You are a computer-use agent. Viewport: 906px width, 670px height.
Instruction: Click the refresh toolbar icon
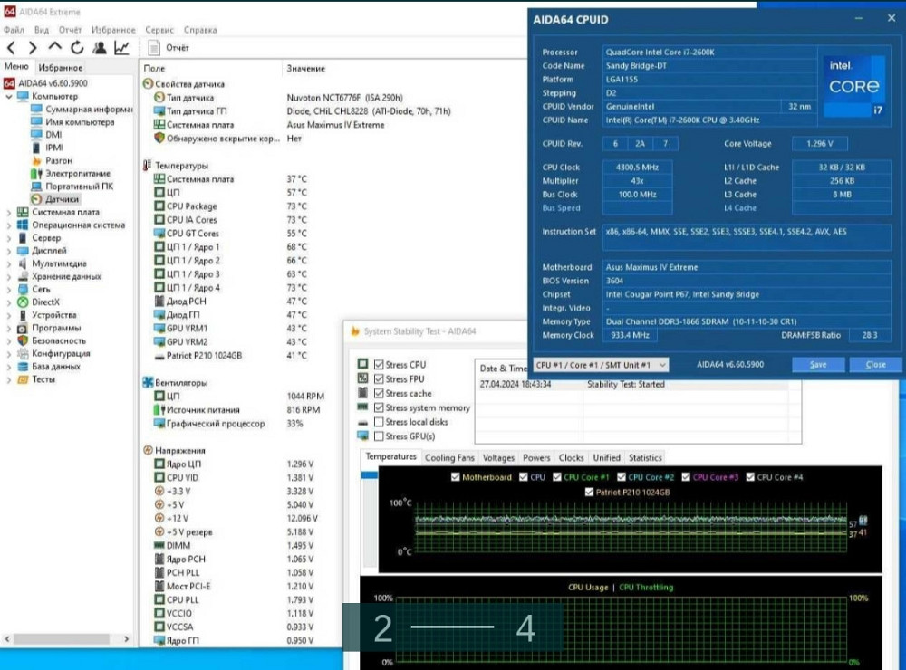[77, 48]
